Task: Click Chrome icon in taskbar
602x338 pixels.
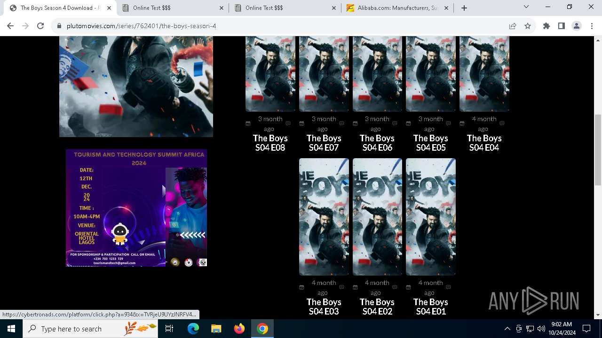Action: [262, 329]
